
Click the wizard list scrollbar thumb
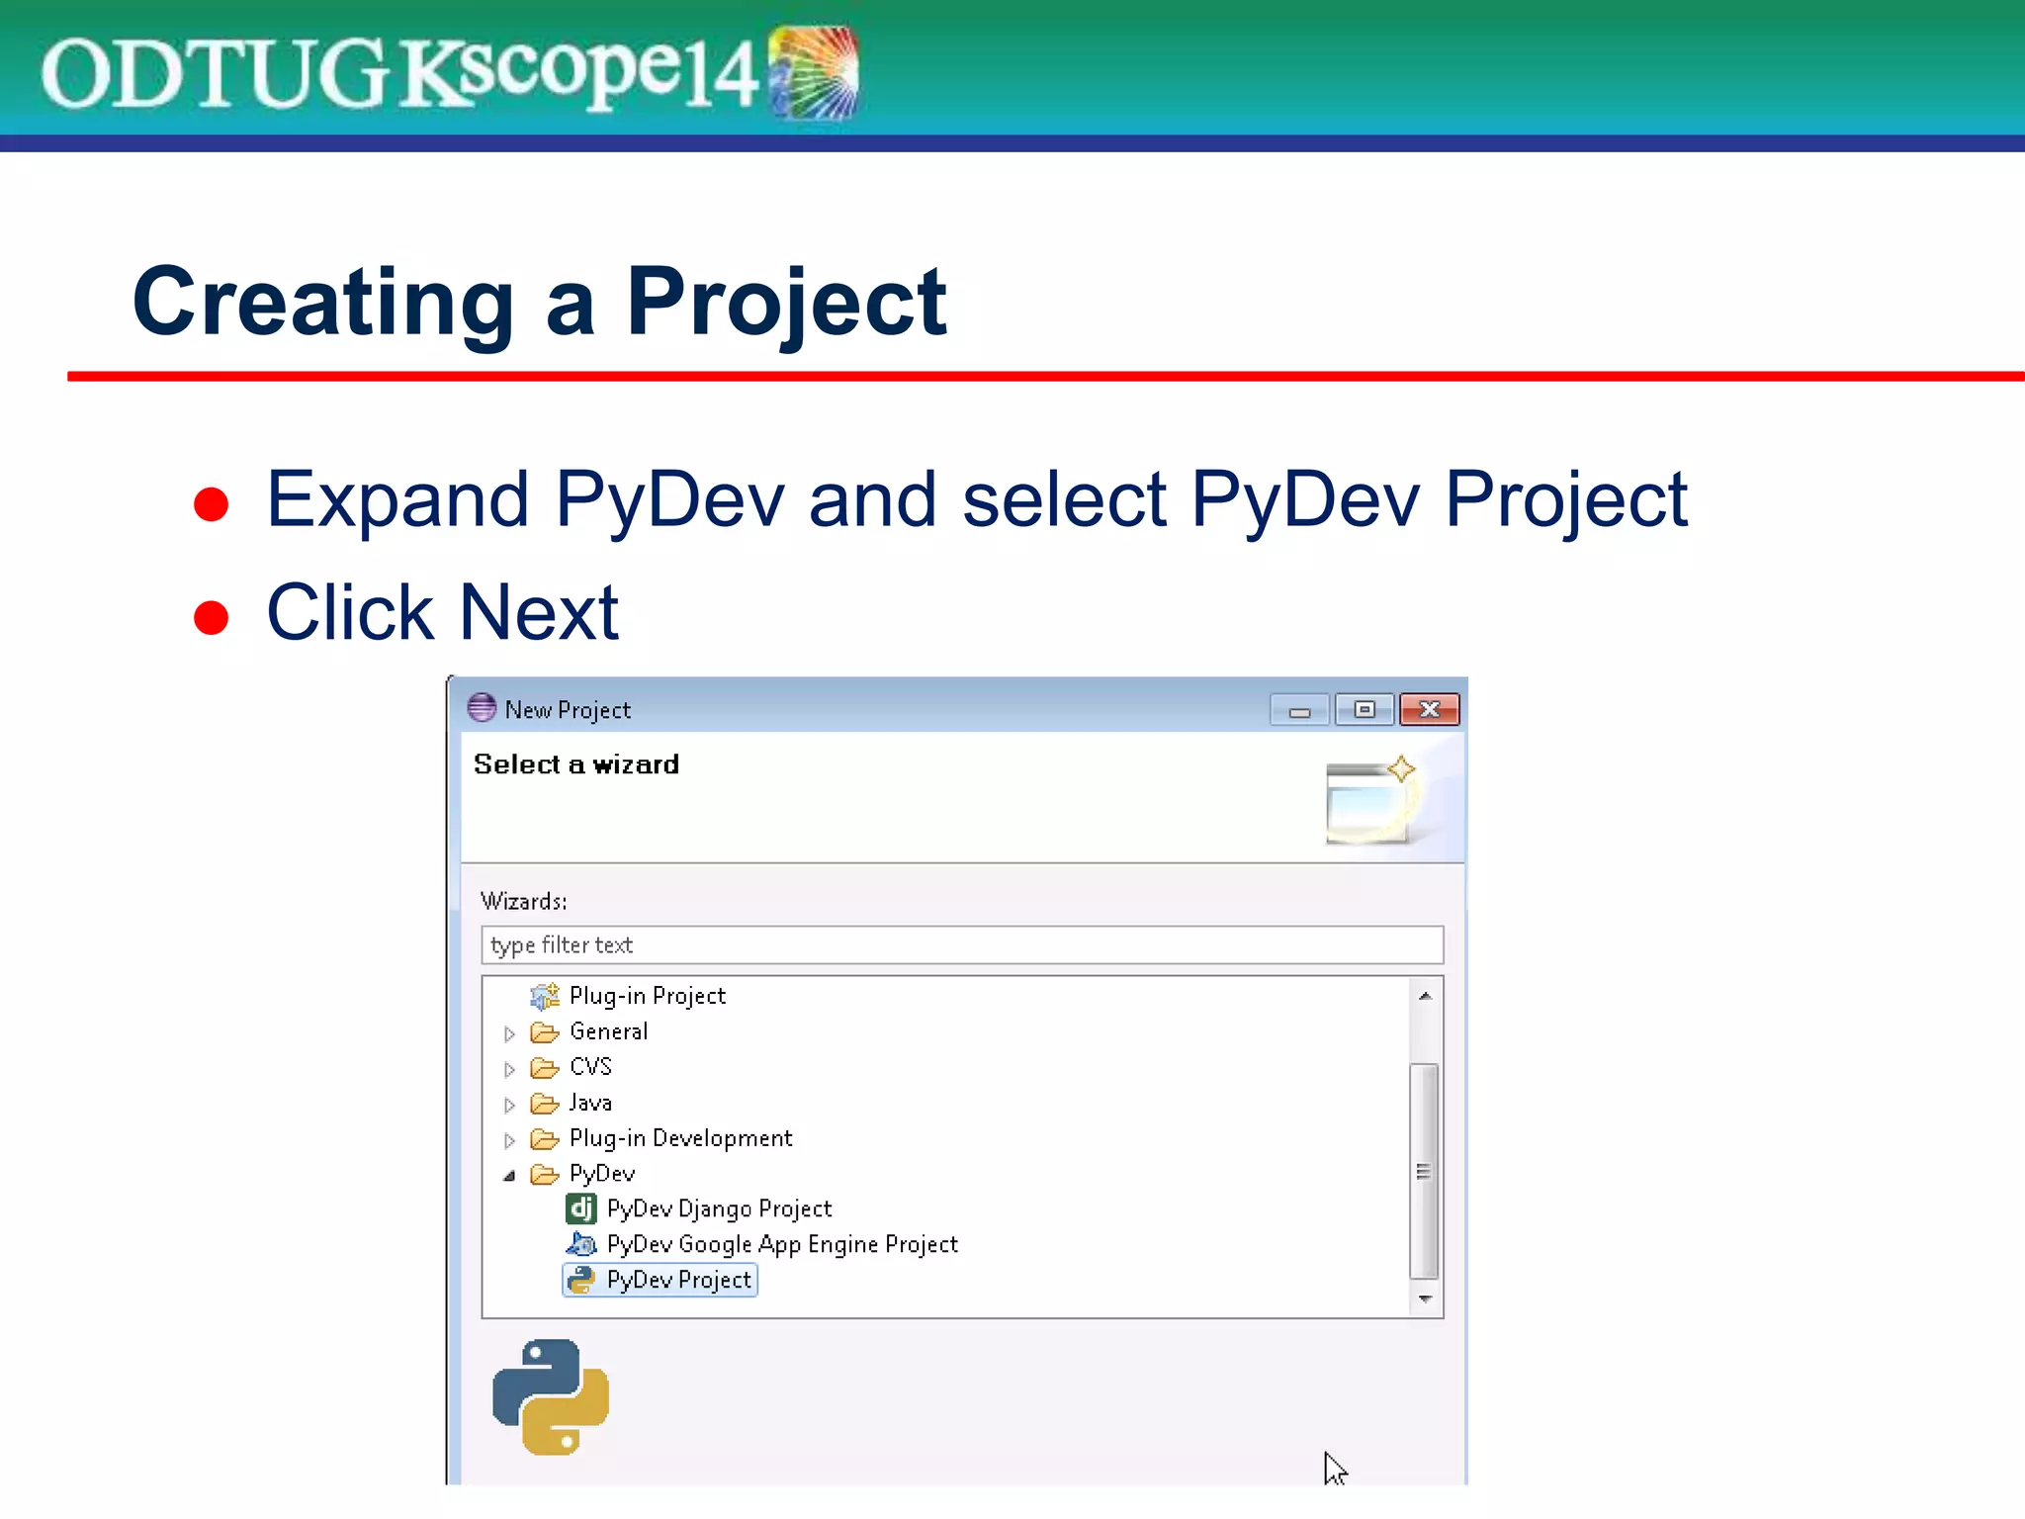click(1424, 1172)
